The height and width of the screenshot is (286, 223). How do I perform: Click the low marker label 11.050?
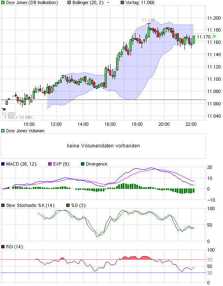[9, 114]
